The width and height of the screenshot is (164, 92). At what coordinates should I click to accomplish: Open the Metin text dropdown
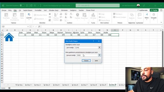click(x=147, y=16)
